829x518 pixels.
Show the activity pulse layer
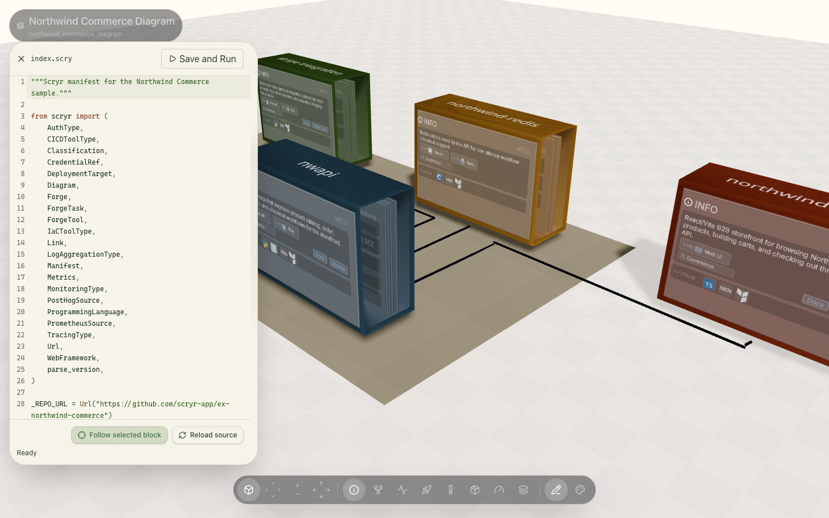pyautogui.click(x=402, y=490)
